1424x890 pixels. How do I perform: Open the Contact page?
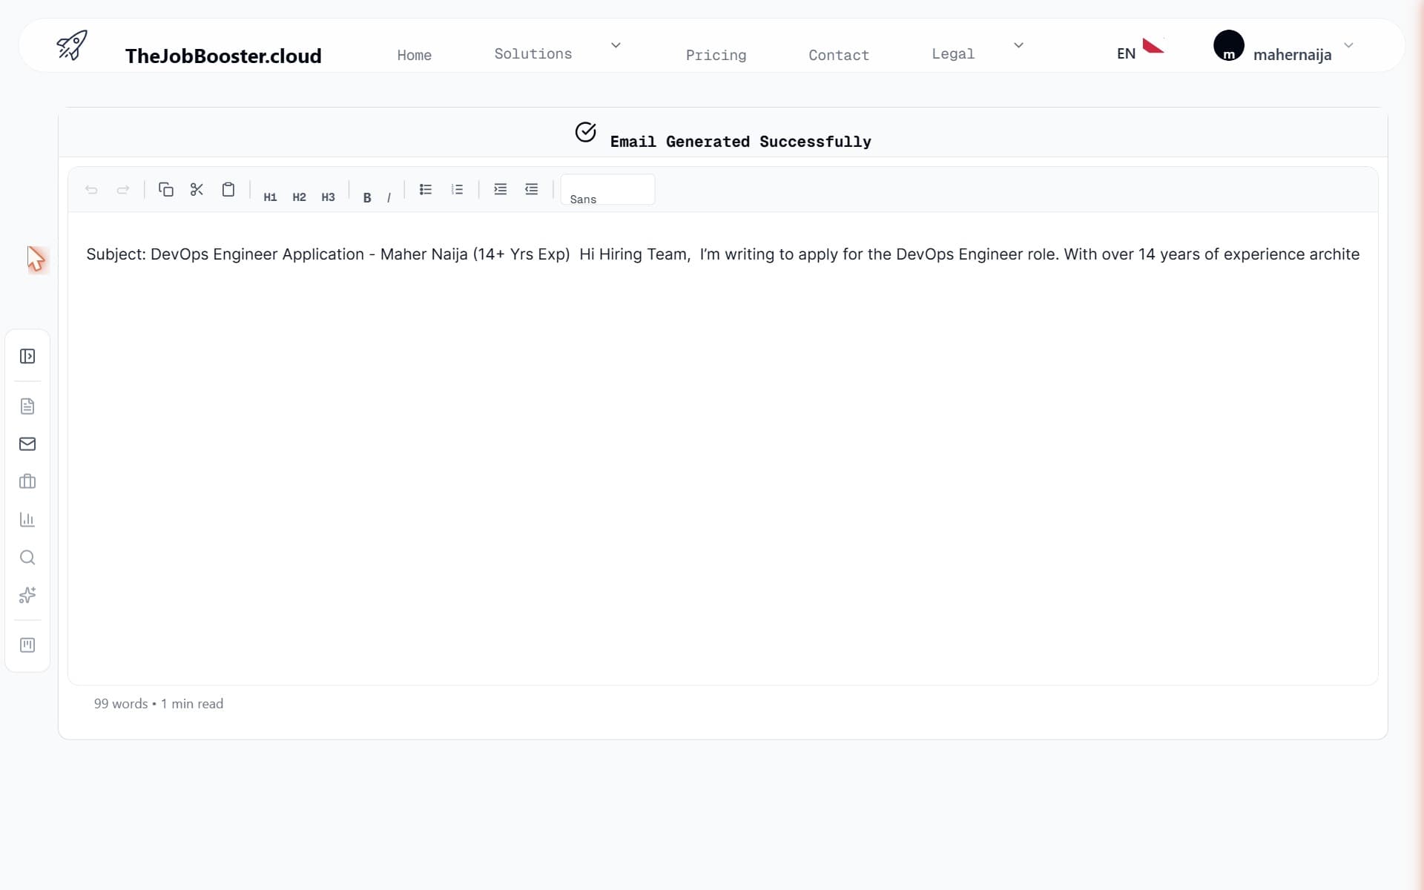[838, 55]
